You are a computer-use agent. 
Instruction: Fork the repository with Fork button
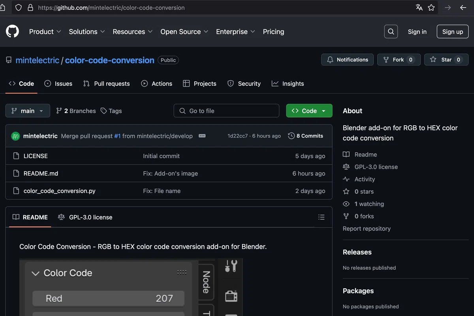[399, 60]
